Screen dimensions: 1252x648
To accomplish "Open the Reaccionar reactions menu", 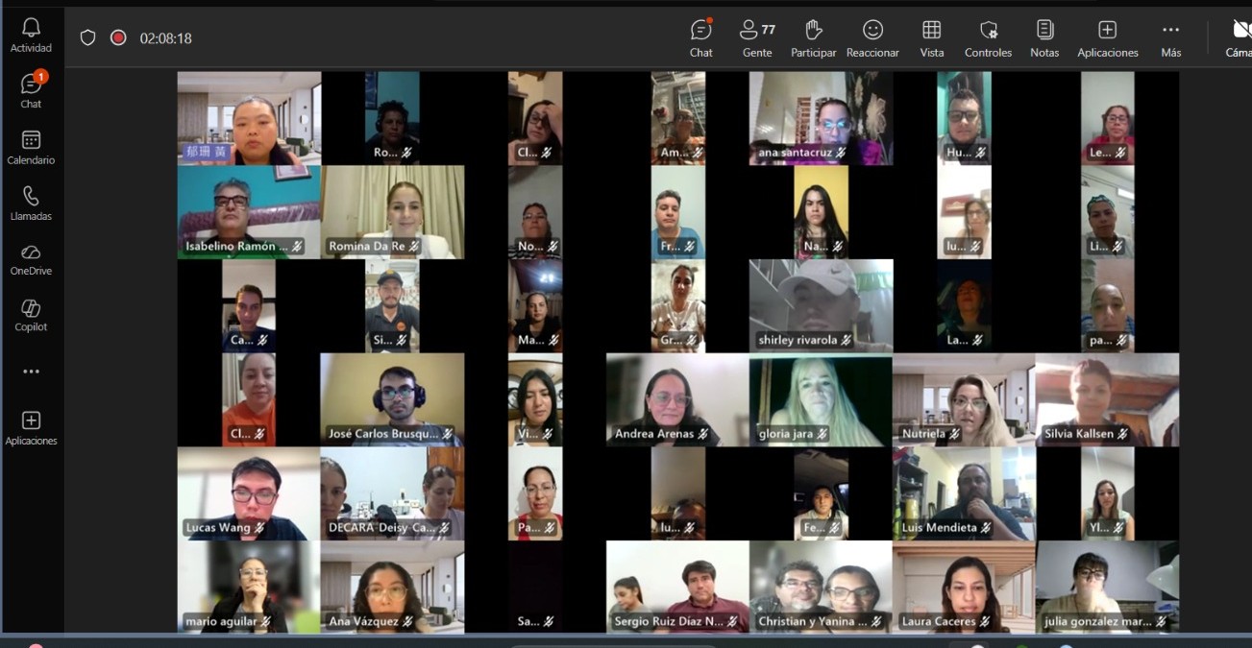I will 872,37.
